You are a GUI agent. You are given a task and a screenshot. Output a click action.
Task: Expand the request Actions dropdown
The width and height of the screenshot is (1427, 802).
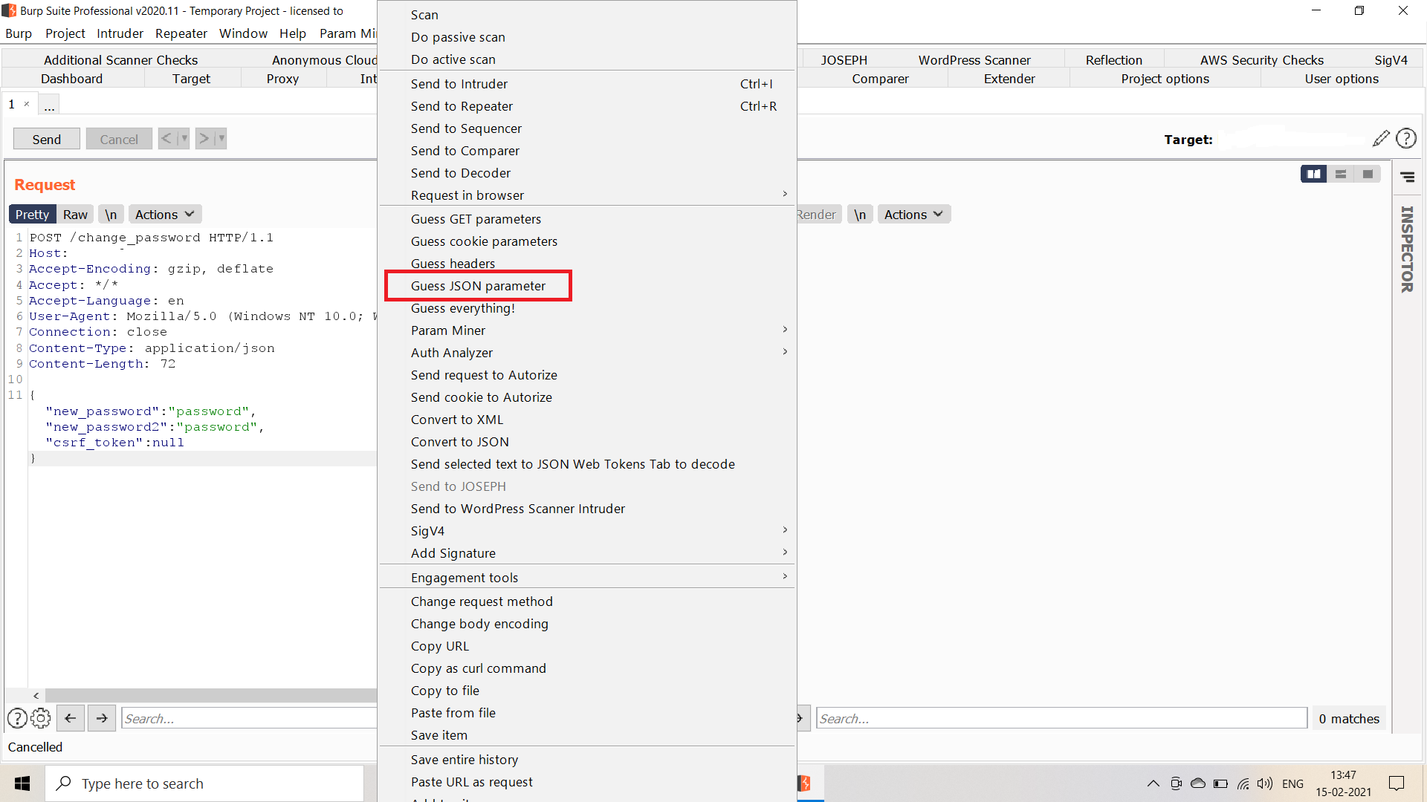(x=164, y=215)
